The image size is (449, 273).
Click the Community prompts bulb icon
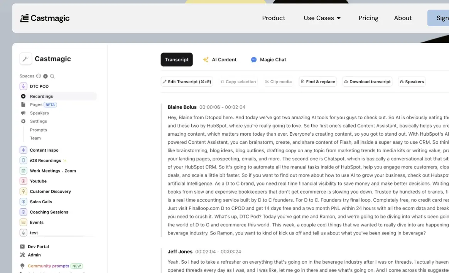click(x=22, y=266)
